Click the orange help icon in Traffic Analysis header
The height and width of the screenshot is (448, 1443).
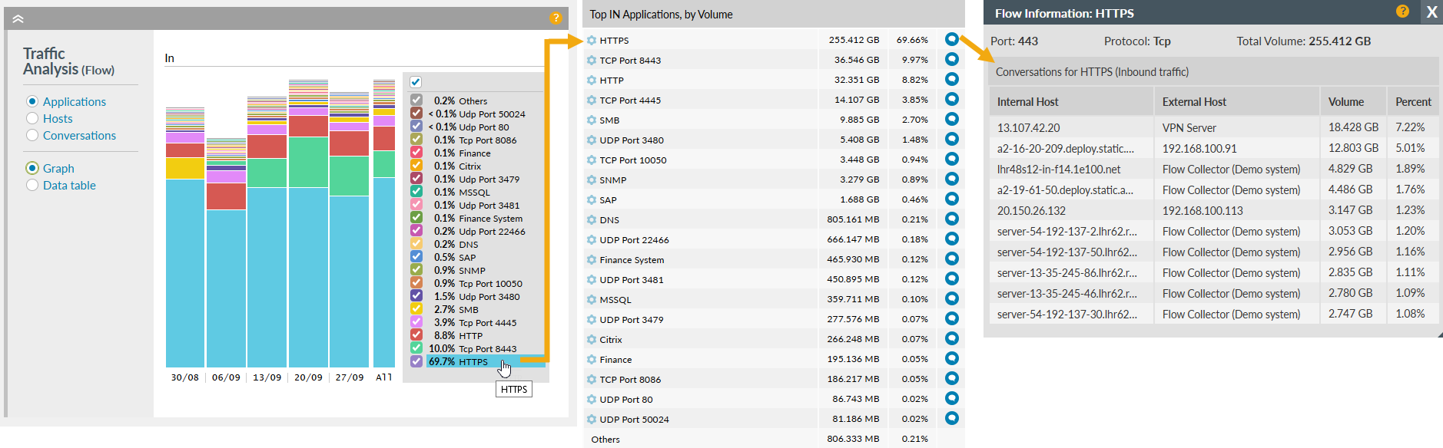click(x=556, y=18)
